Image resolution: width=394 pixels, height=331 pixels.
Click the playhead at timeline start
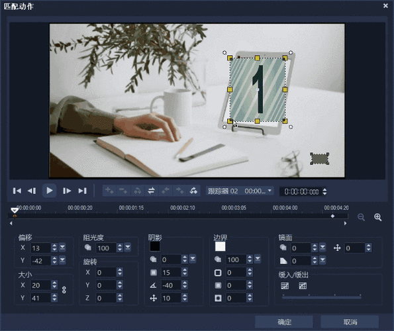pyautogui.click(x=15, y=210)
